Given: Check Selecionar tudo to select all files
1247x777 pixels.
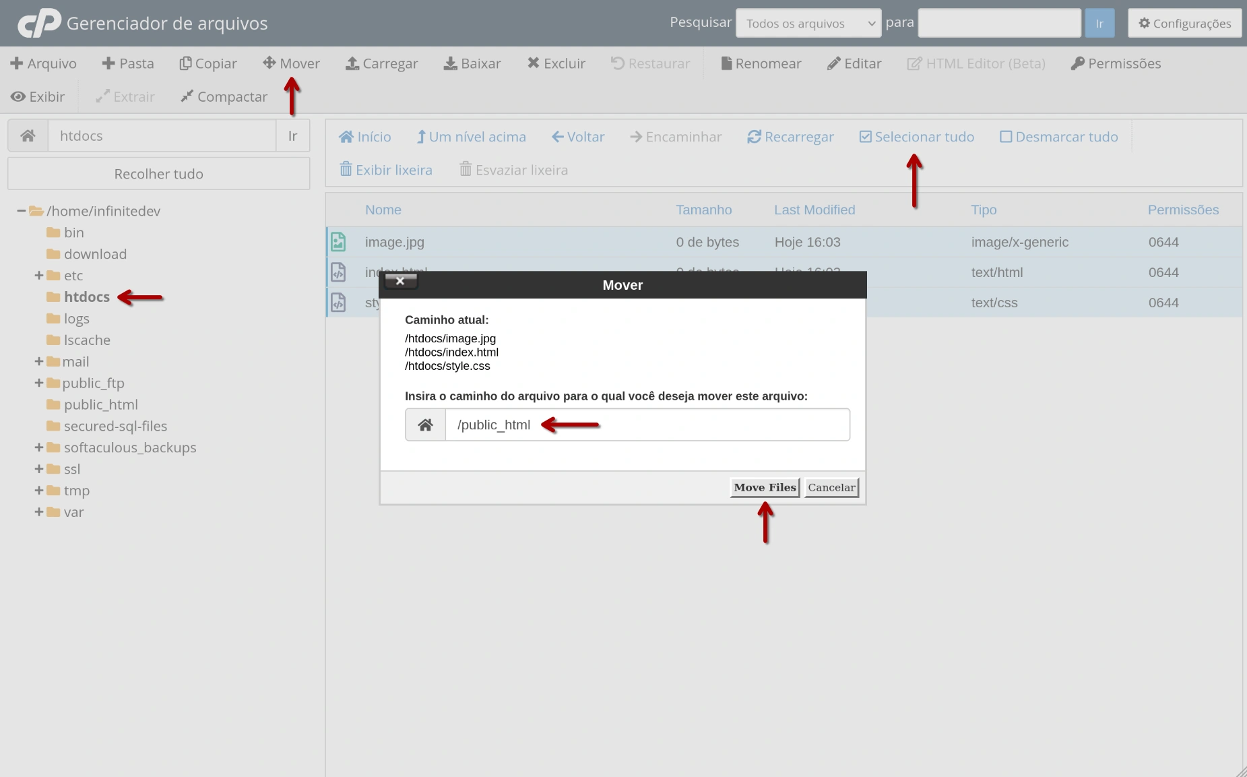Looking at the screenshot, I should (x=916, y=136).
